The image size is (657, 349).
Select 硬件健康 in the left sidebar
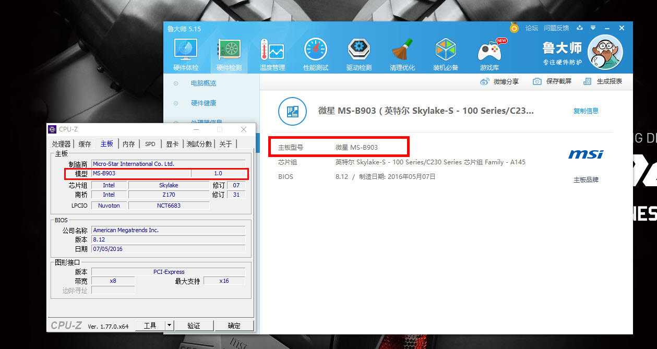pos(203,103)
